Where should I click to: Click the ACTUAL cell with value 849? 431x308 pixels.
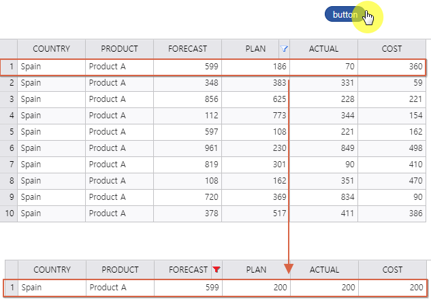pyautogui.click(x=323, y=148)
